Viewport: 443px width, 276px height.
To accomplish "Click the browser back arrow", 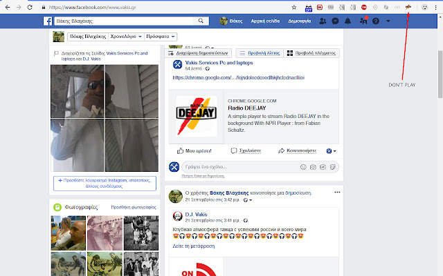I will coord(8,8).
